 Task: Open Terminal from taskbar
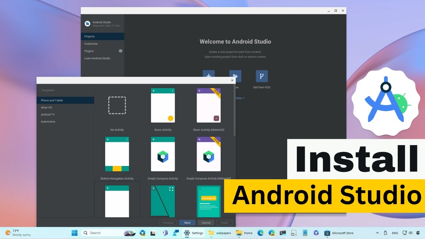[x=283, y=233]
